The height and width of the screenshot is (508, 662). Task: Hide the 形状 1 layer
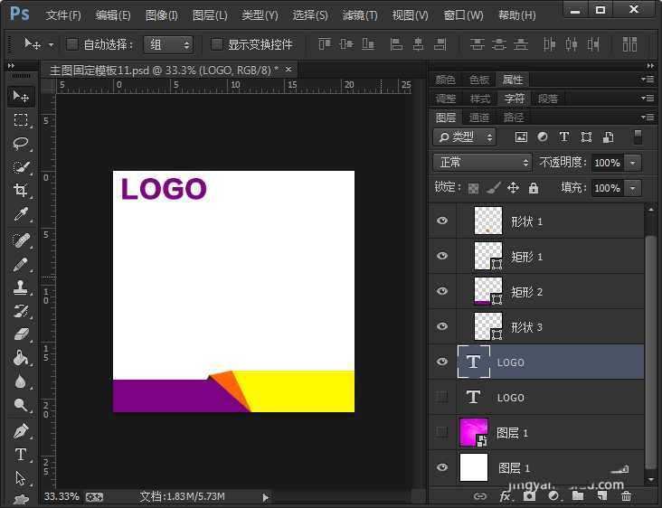(x=442, y=221)
